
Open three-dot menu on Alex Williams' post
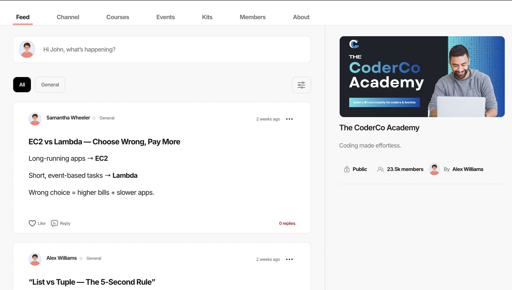click(289, 259)
